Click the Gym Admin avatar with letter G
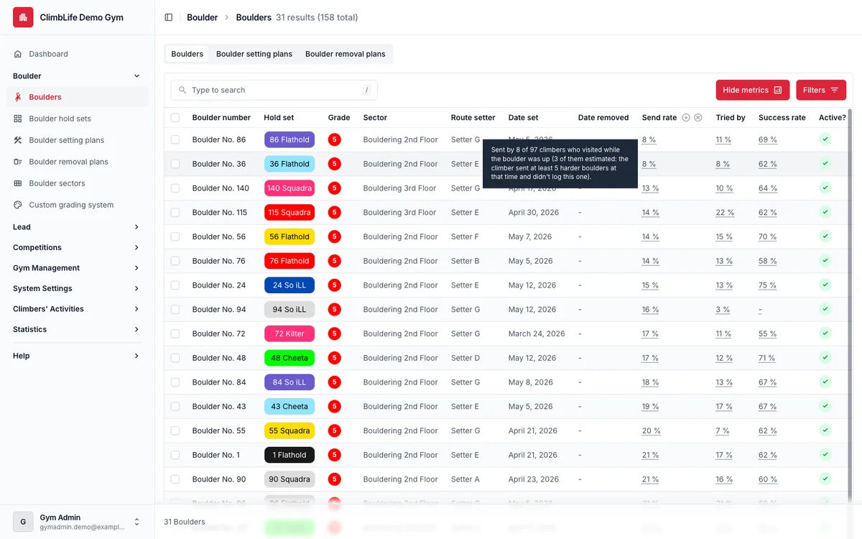Viewport: 862px width, 539px height. [x=23, y=522]
